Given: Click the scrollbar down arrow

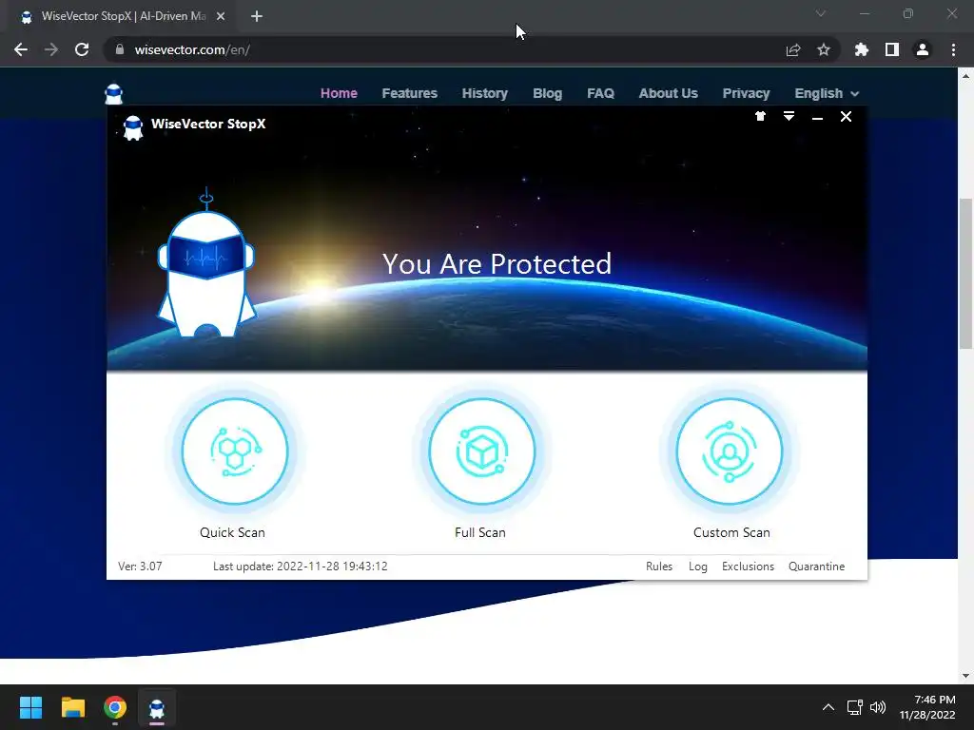Looking at the screenshot, I should tap(965, 676).
